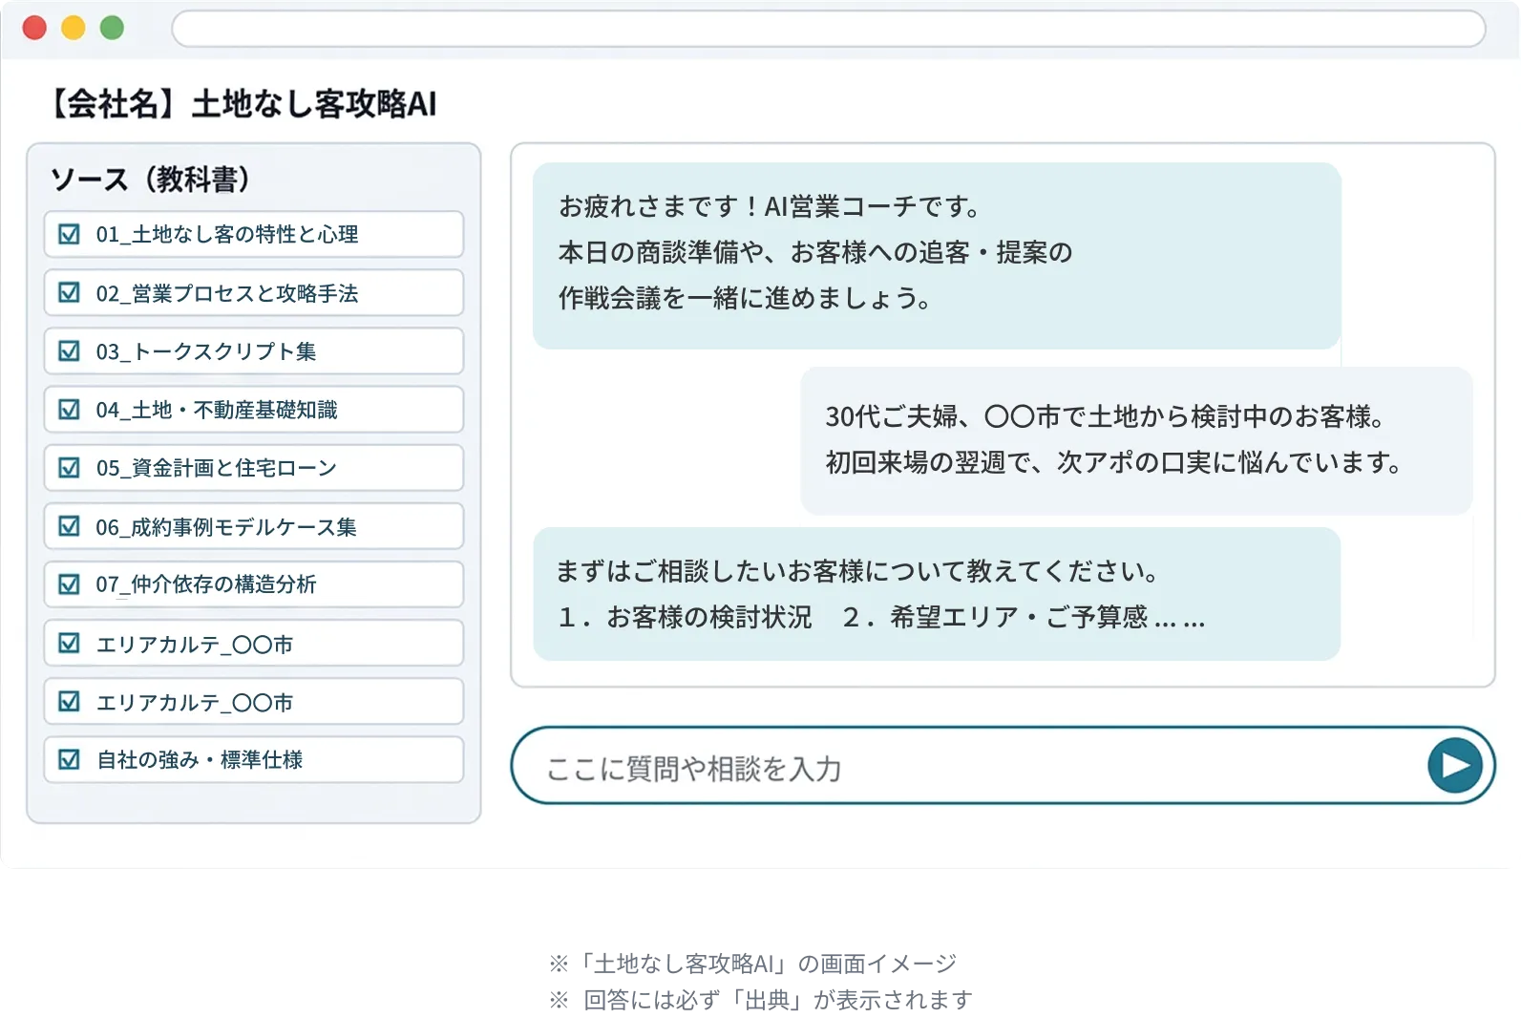
Task: Click the AI営業コーチ greeting message bubble
Action: tap(937, 255)
